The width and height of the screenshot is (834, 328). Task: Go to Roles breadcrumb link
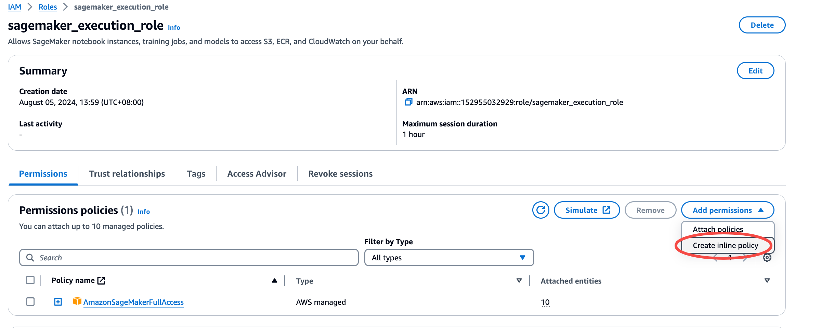[48, 7]
